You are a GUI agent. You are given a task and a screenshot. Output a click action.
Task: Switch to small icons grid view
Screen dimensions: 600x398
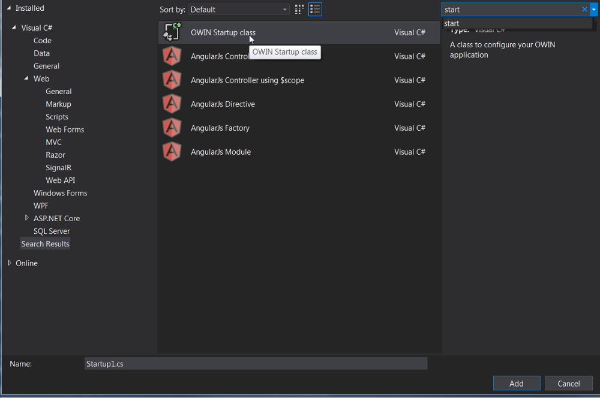pyautogui.click(x=299, y=9)
